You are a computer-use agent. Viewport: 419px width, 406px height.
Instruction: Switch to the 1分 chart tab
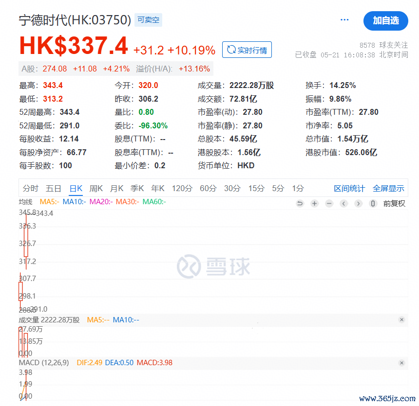coord(298,188)
